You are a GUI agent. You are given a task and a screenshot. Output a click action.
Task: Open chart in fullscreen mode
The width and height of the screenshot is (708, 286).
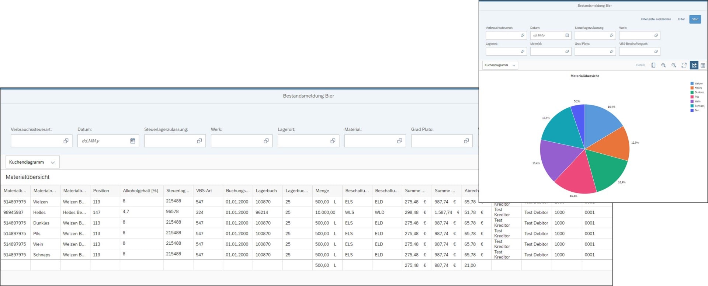click(x=684, y=65)
